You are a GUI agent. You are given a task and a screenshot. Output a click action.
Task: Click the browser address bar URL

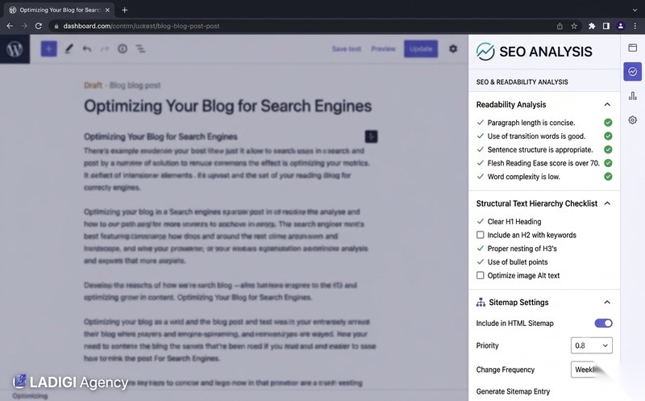pyautogui.click(x=141, y=26)
